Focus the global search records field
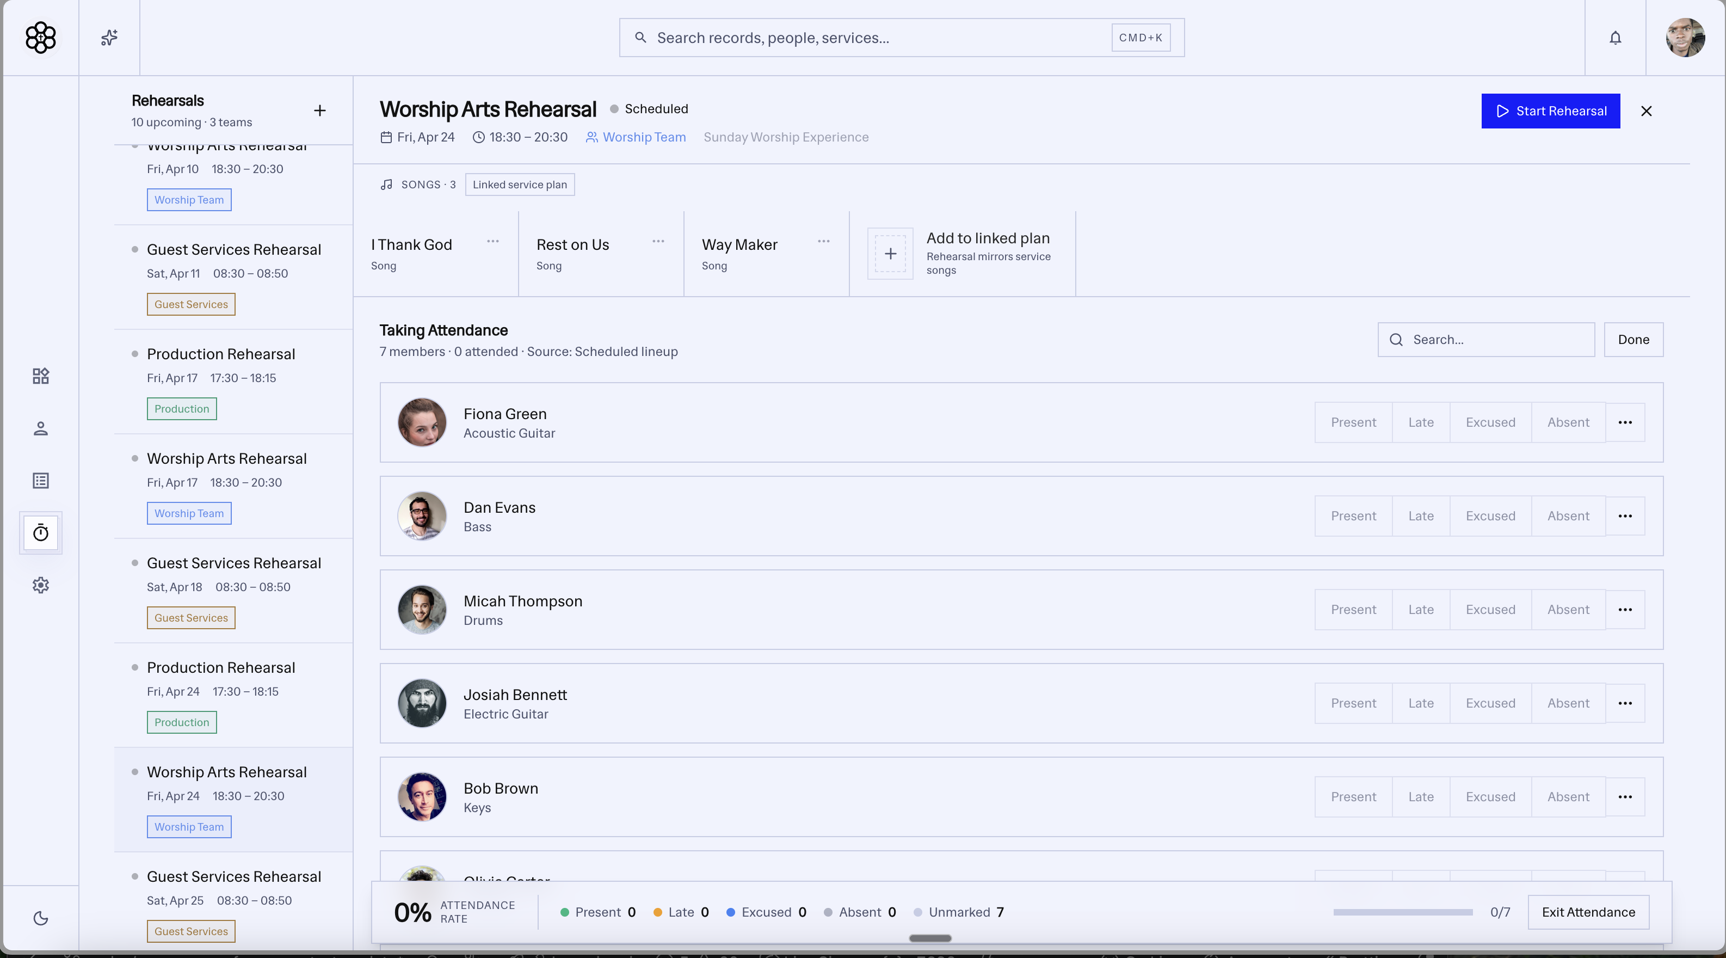The image size is (1726, 958). click(902, 38)
